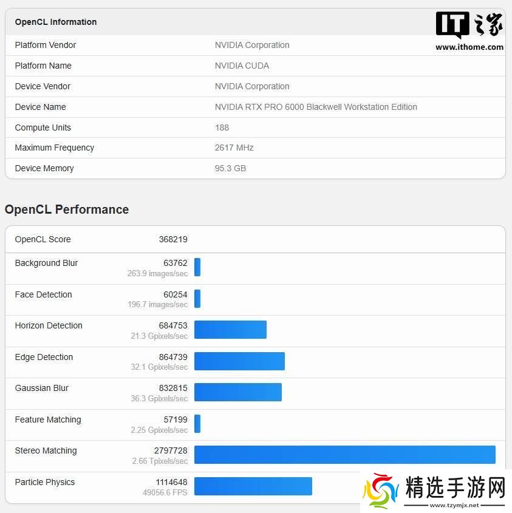The image size is (512, 513).
Task: Click the Gaussian Blur blue bar
Action: (237, 392)
